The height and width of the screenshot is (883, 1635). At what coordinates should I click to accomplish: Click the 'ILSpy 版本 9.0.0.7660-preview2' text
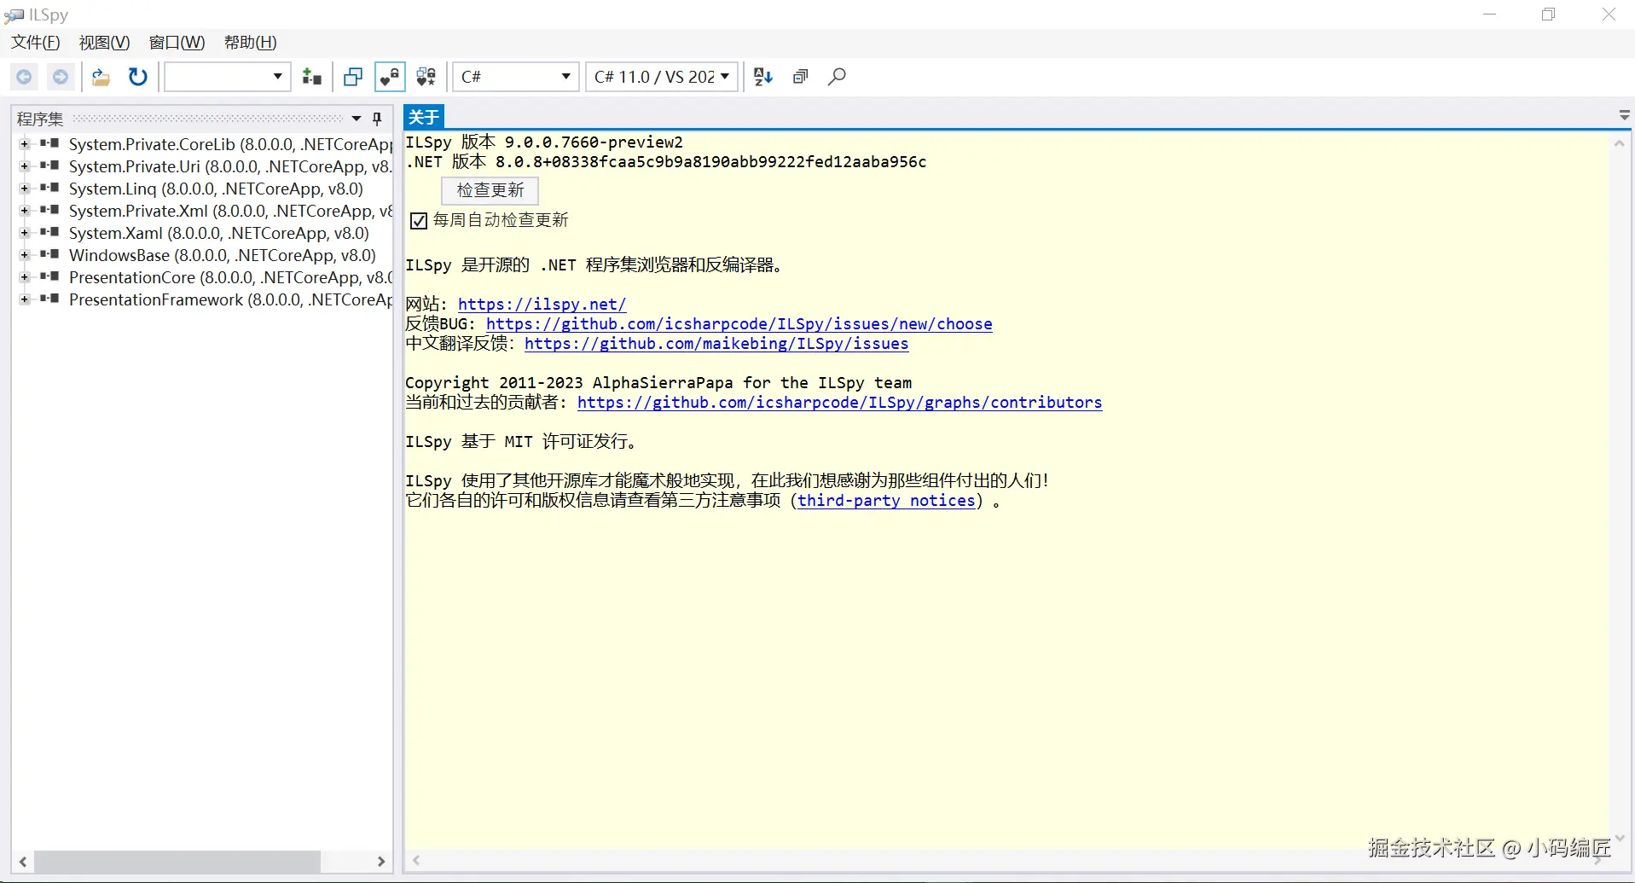pyautogui.click(x=544, y=142)
